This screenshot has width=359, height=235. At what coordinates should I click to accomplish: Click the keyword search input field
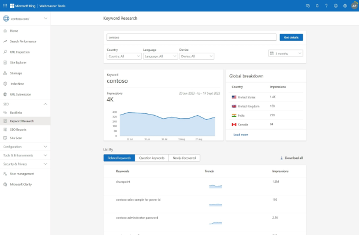point(191,37)
